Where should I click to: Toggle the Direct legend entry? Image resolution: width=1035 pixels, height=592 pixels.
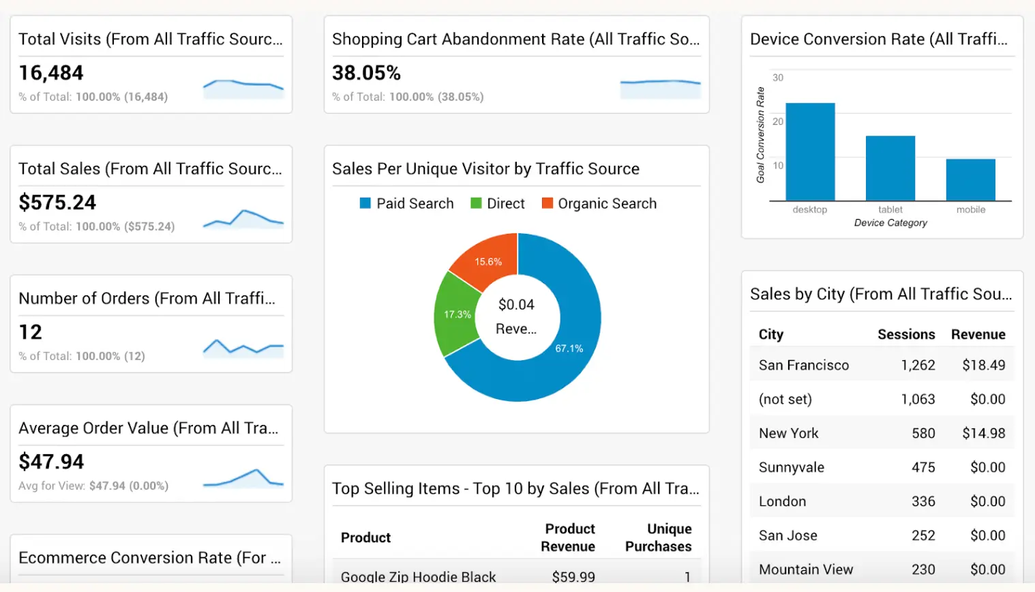click(x=506, y=203)
